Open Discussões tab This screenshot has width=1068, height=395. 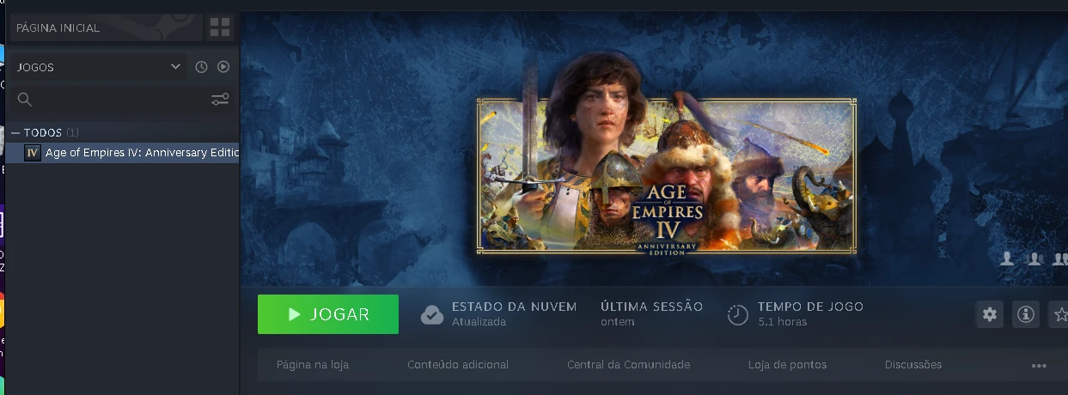tap(913, 365)
